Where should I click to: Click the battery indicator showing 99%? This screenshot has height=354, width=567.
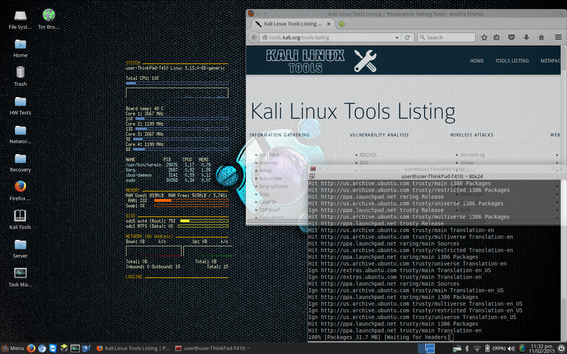click(x=495, y=348)
